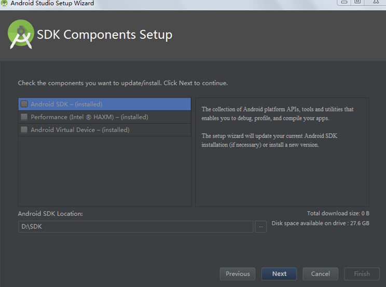
Task: Select the Android SDK – (installed) row label
Action: pos(66,104)
